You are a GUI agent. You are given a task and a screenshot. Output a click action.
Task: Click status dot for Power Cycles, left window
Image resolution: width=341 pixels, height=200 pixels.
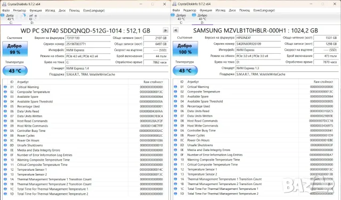point(5,136)
